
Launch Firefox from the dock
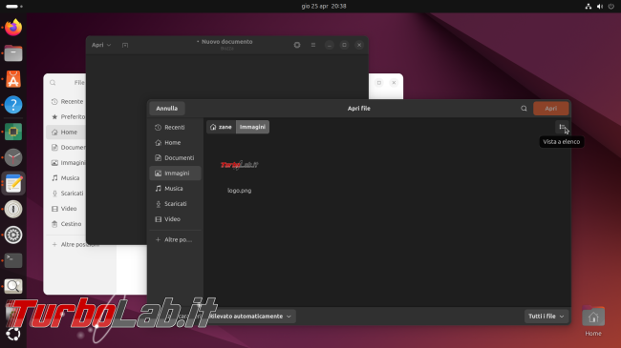(13, 28)
